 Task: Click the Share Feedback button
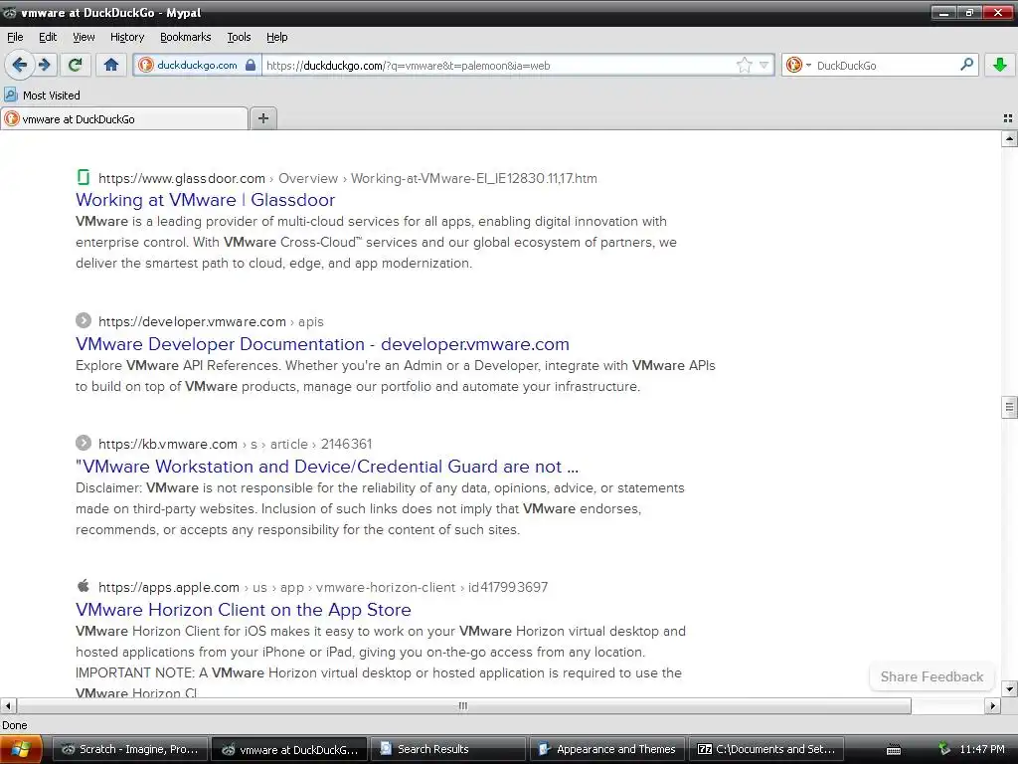click(932, 676)
